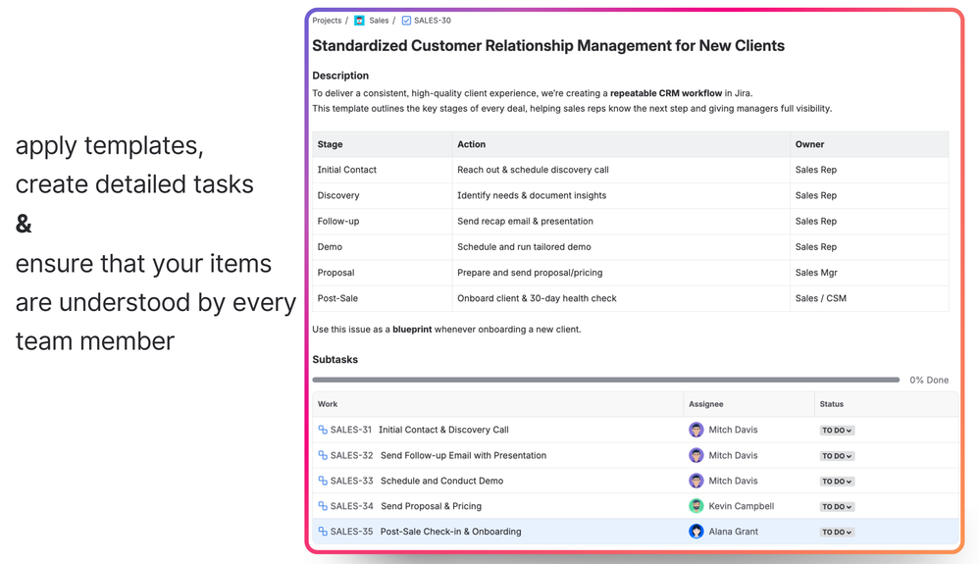
Task: Click the Status column header
Action: click(x=831, y=404)
